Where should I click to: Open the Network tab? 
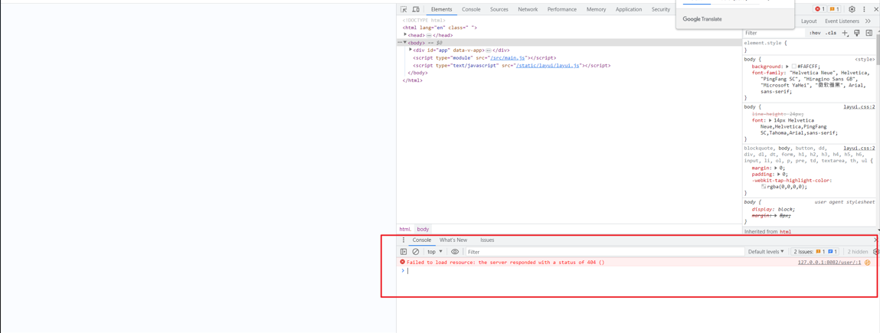click(x=528, y=9)
